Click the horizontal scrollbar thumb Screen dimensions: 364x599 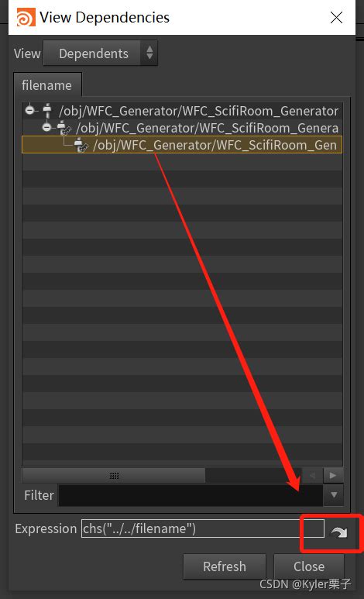point(114,476)
